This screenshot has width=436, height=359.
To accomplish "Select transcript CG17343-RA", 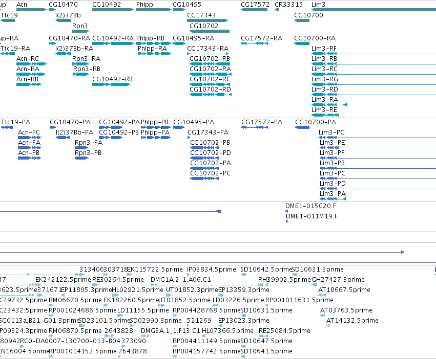I will click(x=207, y=49).
